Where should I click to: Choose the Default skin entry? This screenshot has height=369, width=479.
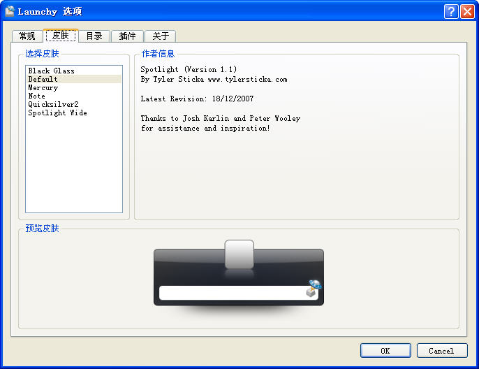point(74,79)
